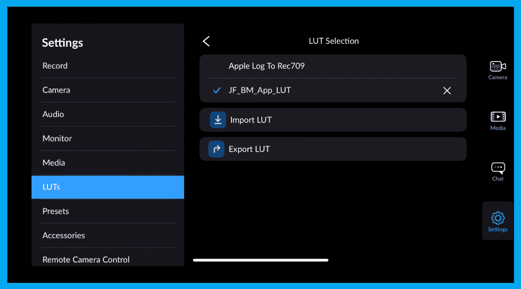The image size is (521, 289).
Task: Open the Camera settings category
Action: [x=56, y=90]
